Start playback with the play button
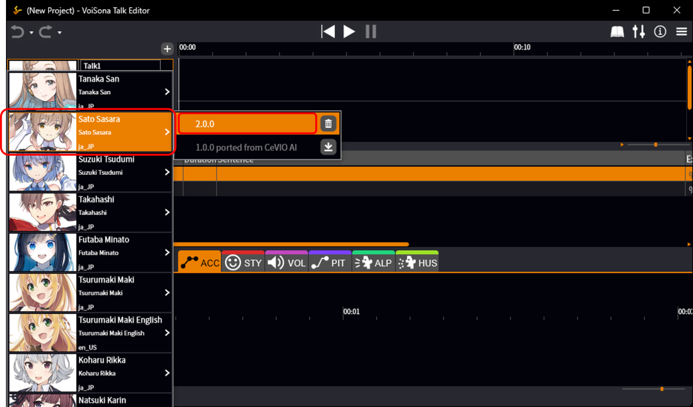This screenshot has width=693, height=407. pos(349,31)
